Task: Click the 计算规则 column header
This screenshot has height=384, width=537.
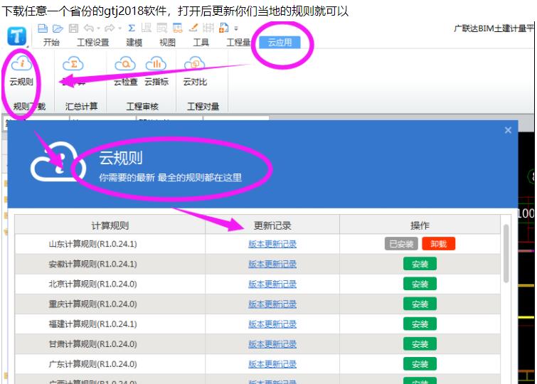Action: 110,225
